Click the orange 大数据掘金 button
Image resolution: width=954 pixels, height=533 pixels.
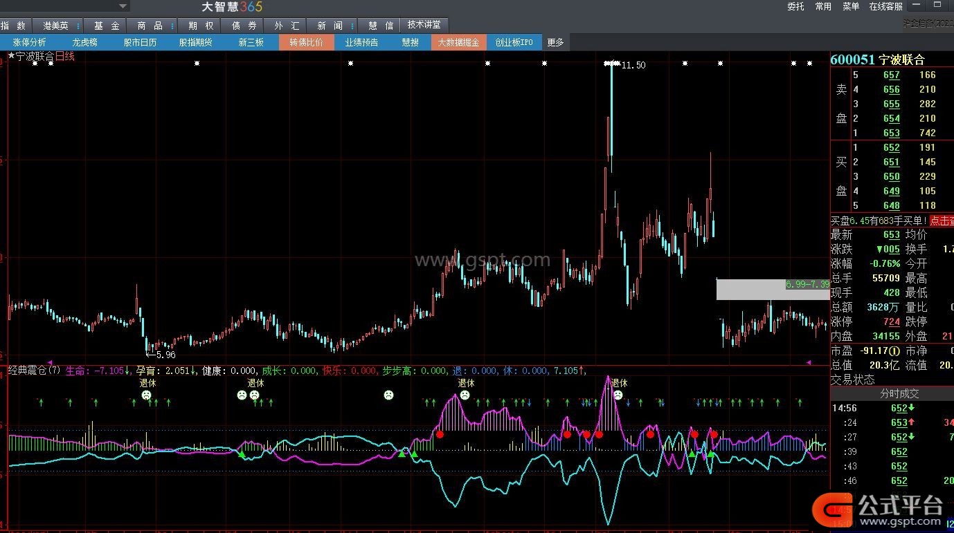pyautogui.click(x=458, y=42)
